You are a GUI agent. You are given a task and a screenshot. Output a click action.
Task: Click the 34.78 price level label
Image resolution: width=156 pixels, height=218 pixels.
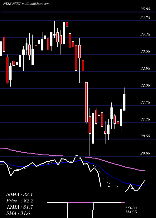tap(145, 18)
